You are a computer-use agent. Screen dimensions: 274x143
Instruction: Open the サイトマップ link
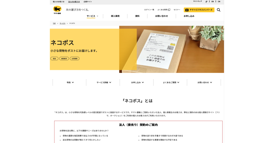pos(197,1)
